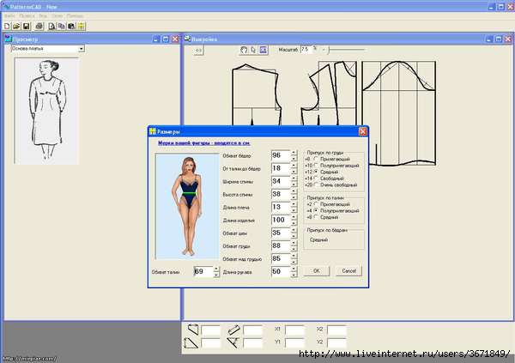Screen dimensions: 515x363
Task: Select +4 Полуприлегающий waist allowance
Action: coord(316,210)
